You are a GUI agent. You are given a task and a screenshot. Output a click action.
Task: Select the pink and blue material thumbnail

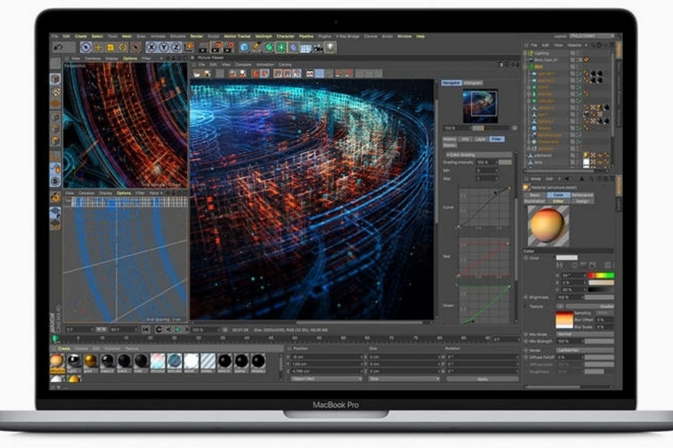[158, 361]
